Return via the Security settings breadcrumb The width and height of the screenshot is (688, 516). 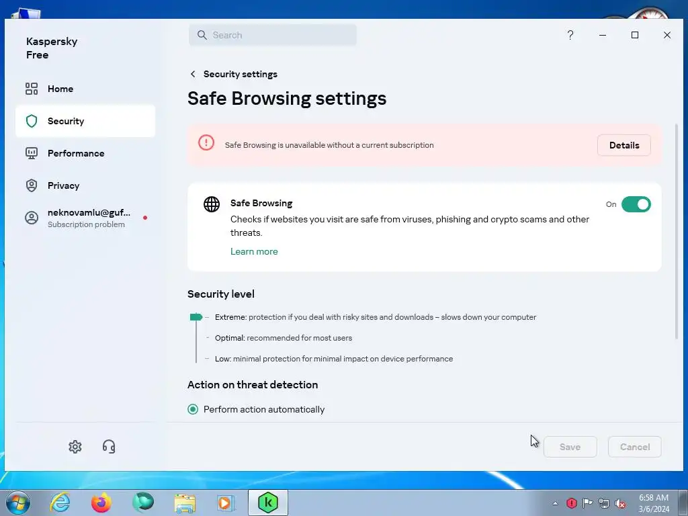[x=240, y=74]
